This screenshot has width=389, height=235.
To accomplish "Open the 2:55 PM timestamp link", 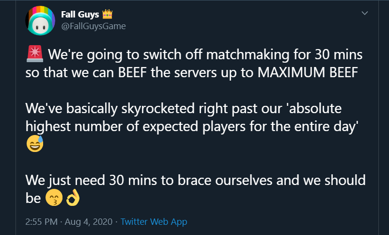I will 42,222.
